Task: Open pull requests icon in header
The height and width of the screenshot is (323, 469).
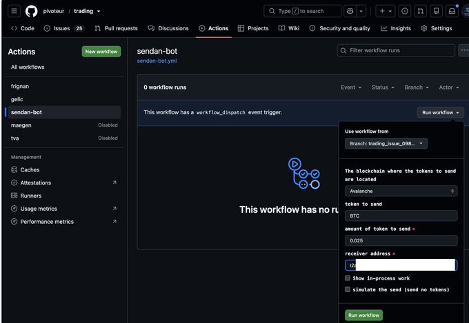Action: [x=420, y=11]
